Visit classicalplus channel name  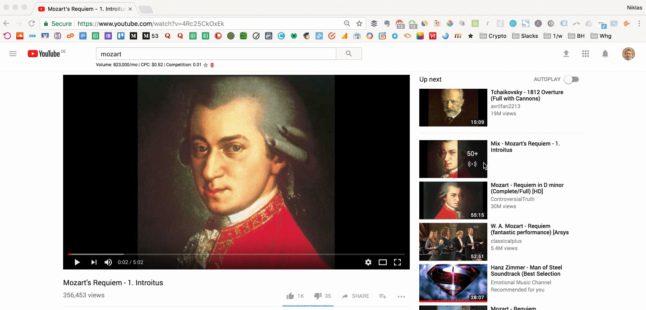click(x=507, y=241)
